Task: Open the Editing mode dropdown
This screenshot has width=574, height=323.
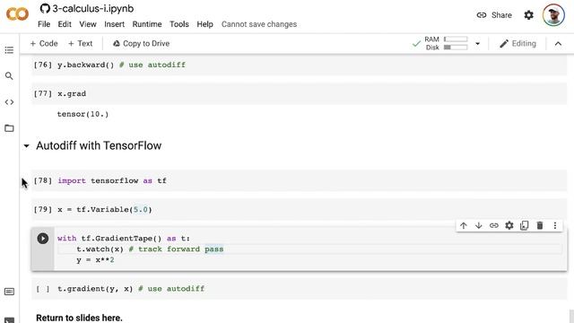Action: tap(518, 44)
